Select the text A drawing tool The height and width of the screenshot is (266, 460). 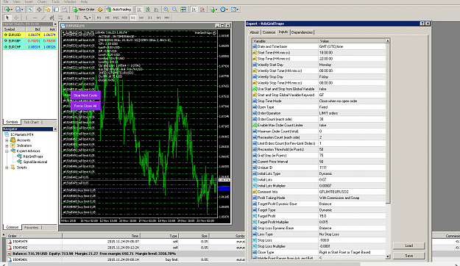tap(69, 18)
